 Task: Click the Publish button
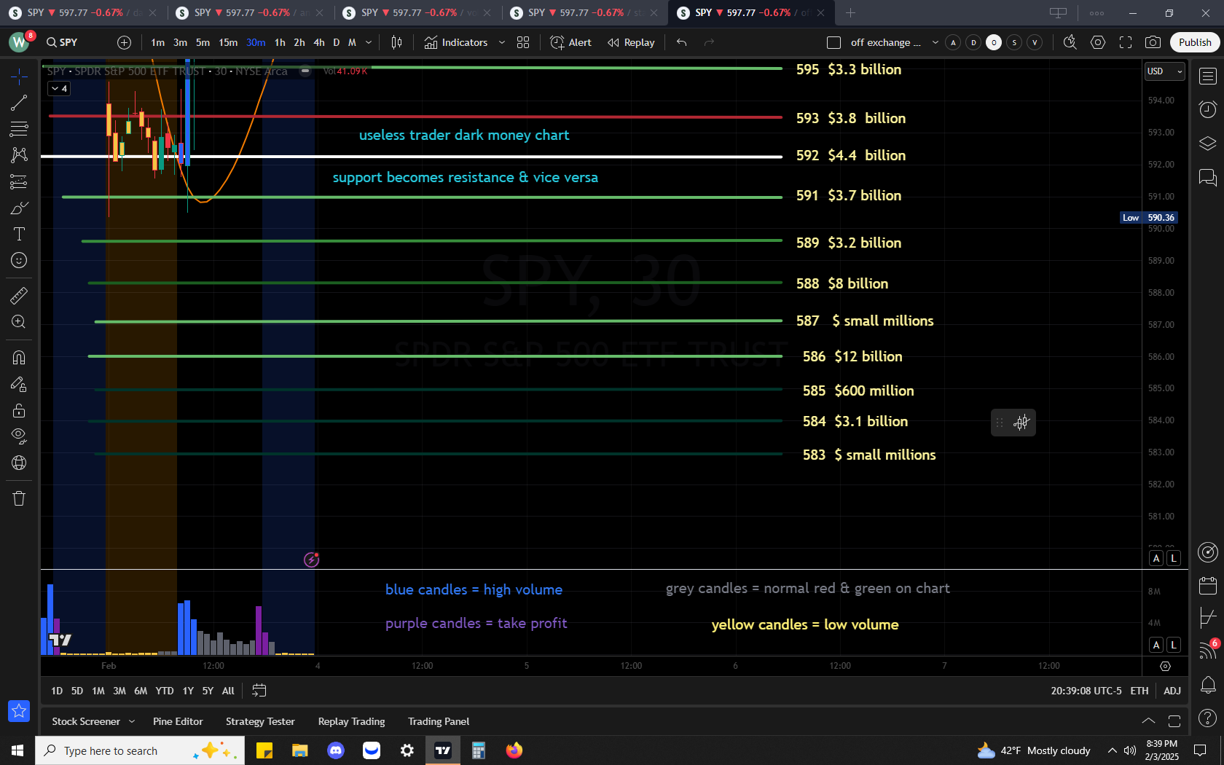click(1195, 42)
